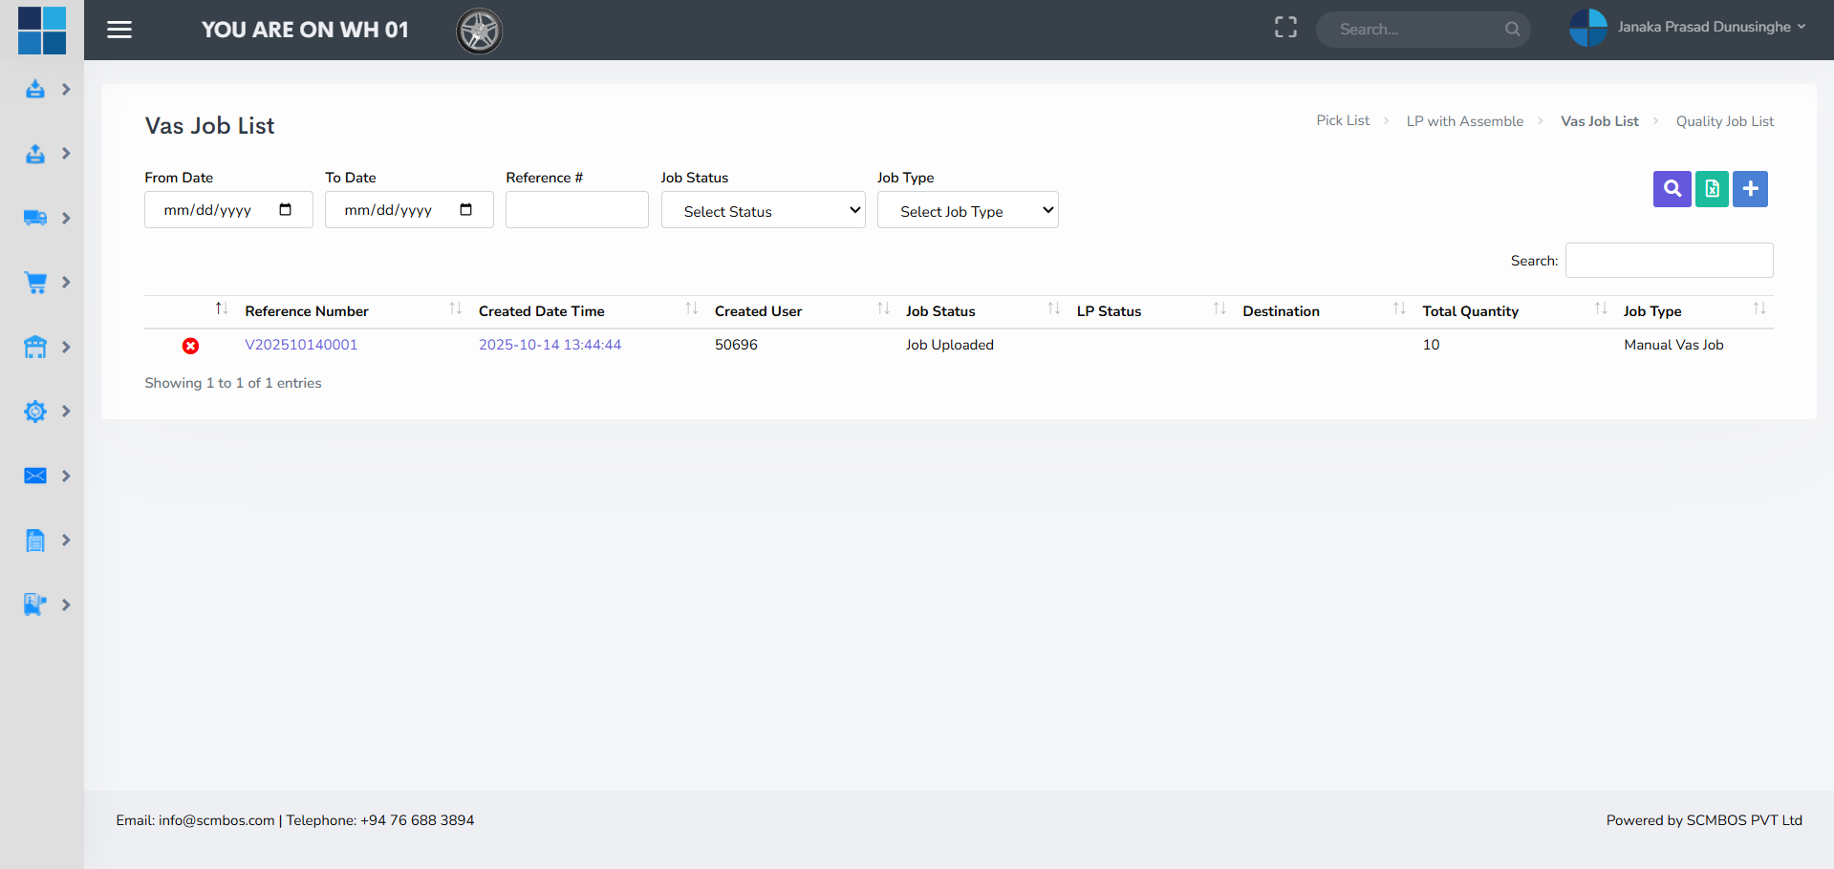Open the envelope mail sidebar menu
Image resolution: width=1834 pixels, height=869 pixels.
pos(35,476)
